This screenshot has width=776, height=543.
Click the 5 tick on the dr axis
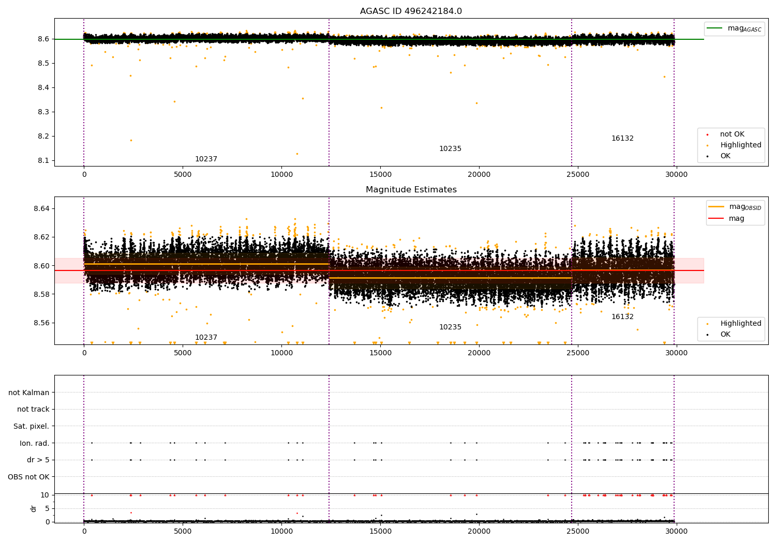47,508
